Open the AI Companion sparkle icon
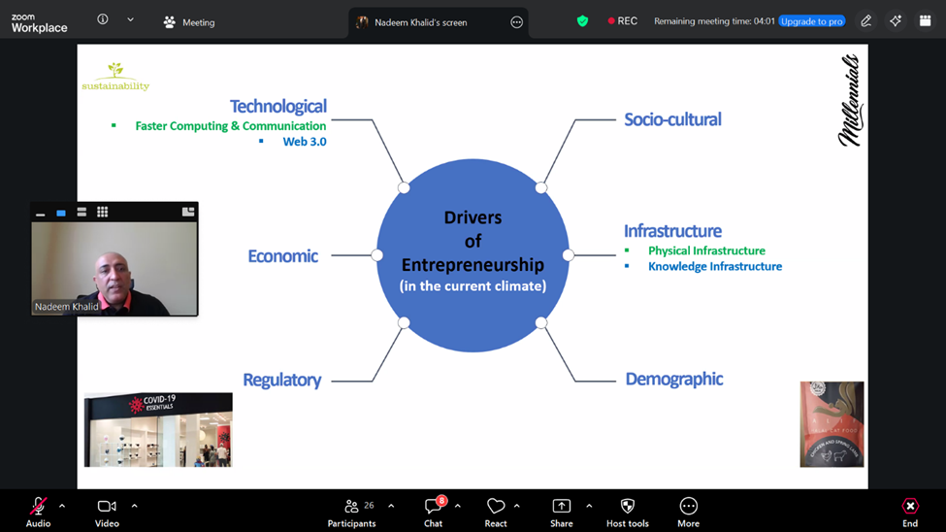 (896, 21)
